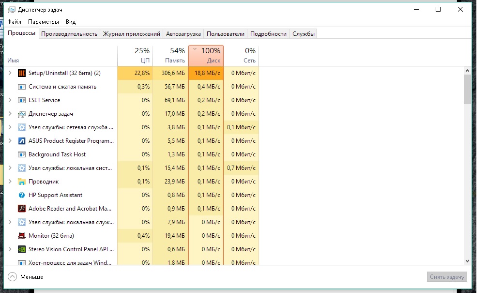Select the Adobe Reader and Acrobat icon
This screenshot has width=488, height=305.
[21, 209]
